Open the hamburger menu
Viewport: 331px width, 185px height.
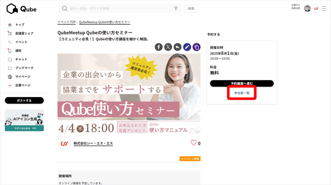(324, 8)
